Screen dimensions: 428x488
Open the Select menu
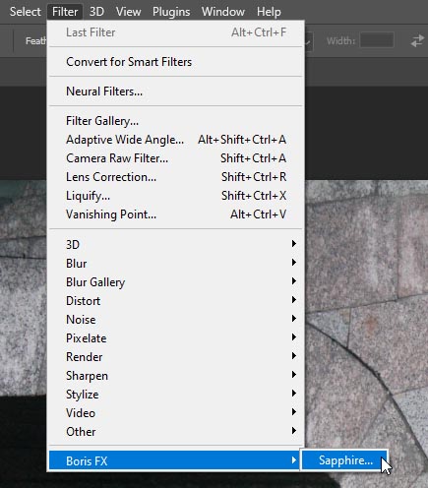click(x=25, y=12)
